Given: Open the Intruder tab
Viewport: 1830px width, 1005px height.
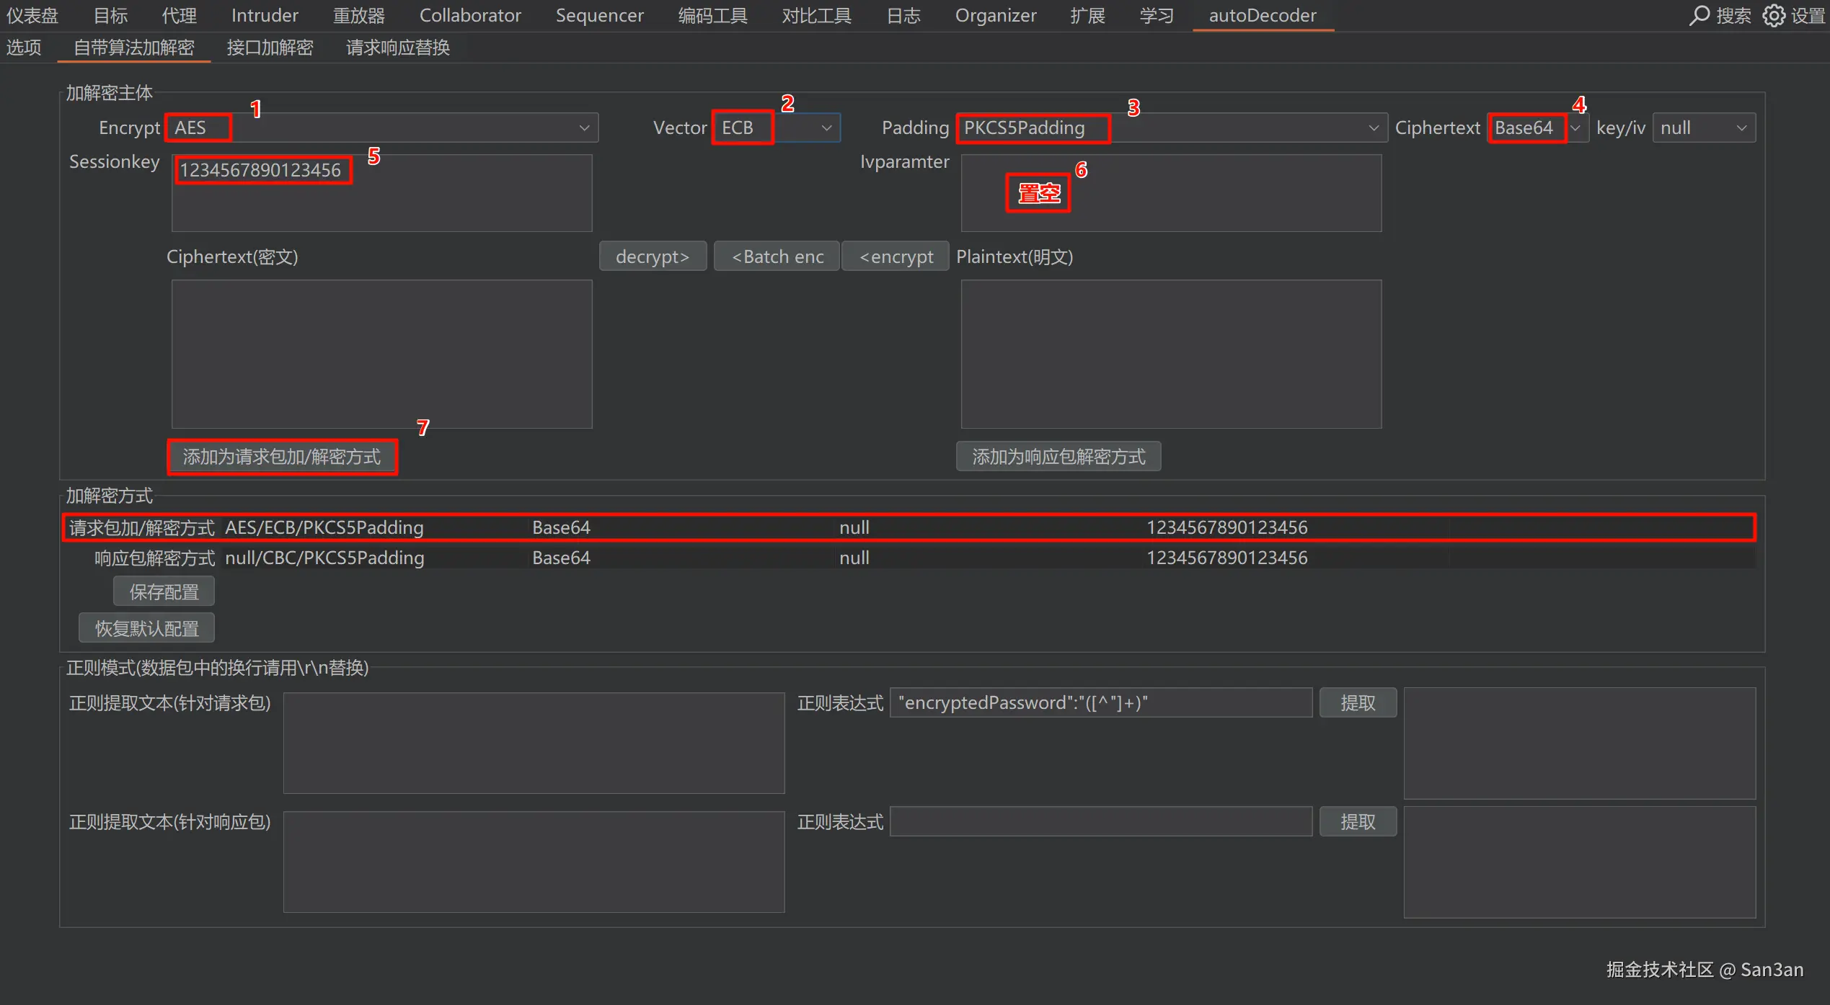Looking at the screenshot, I should (x=264, y=15).
